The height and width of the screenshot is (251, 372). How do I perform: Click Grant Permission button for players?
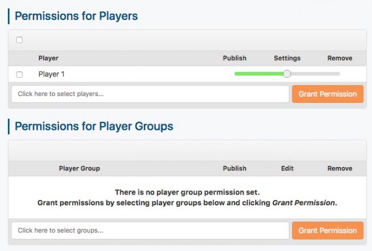click(x=327, y=94)
